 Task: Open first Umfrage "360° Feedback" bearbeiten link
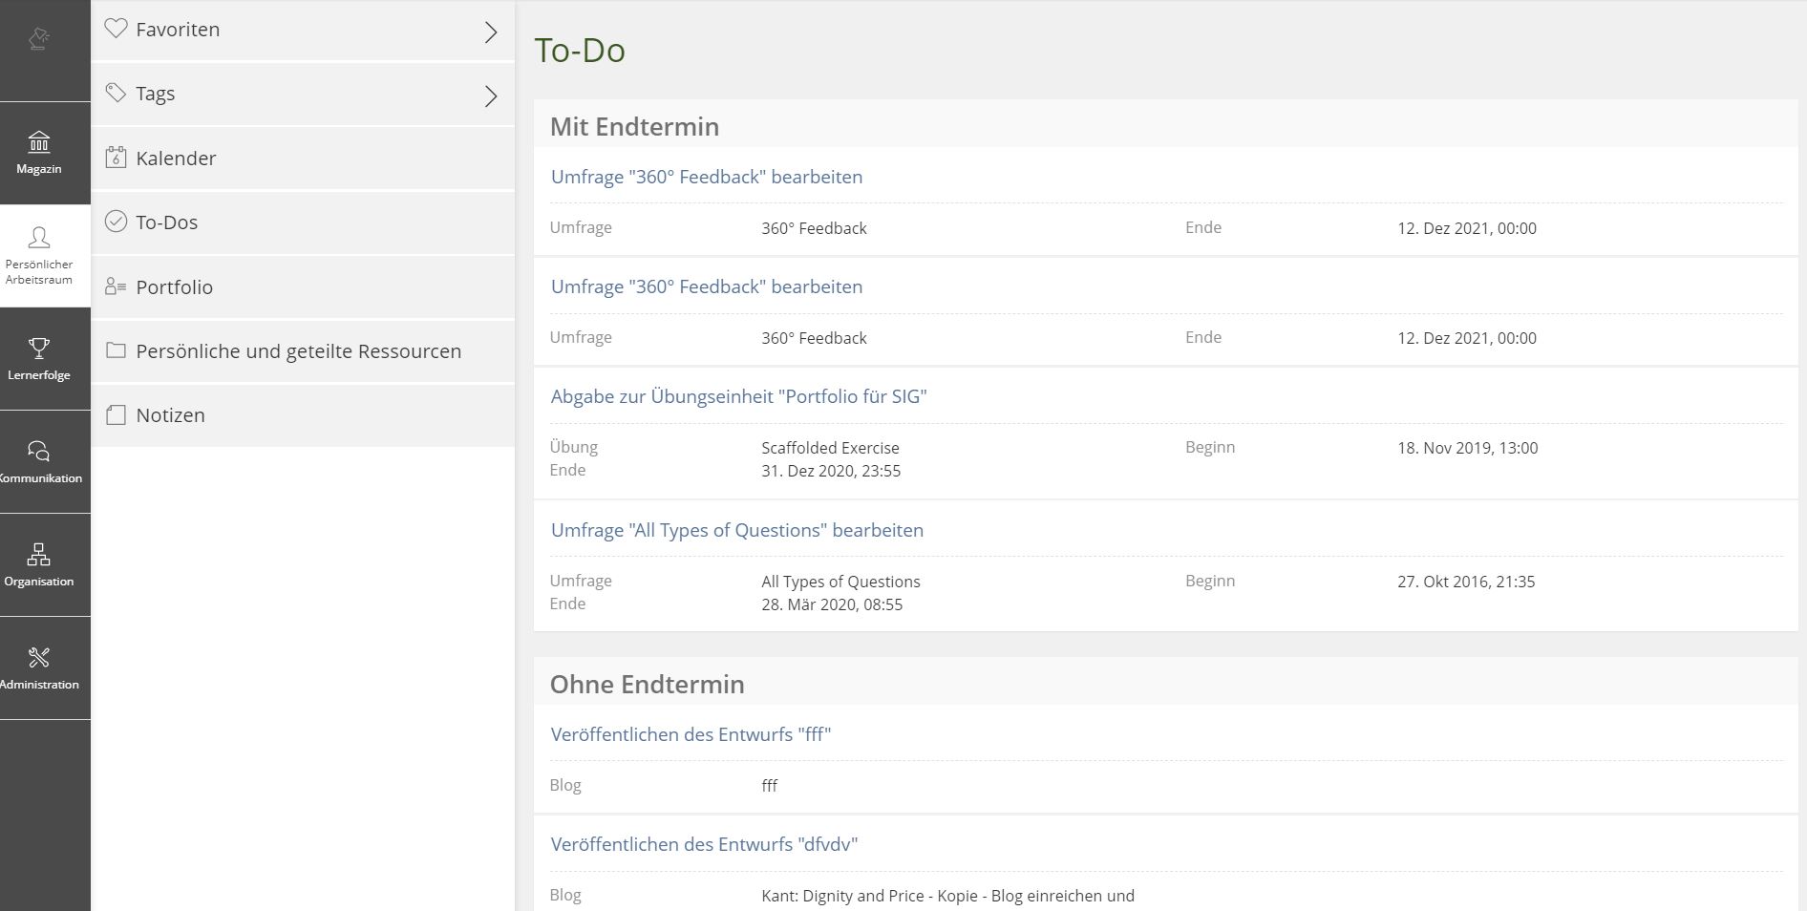tap(706, 177)
